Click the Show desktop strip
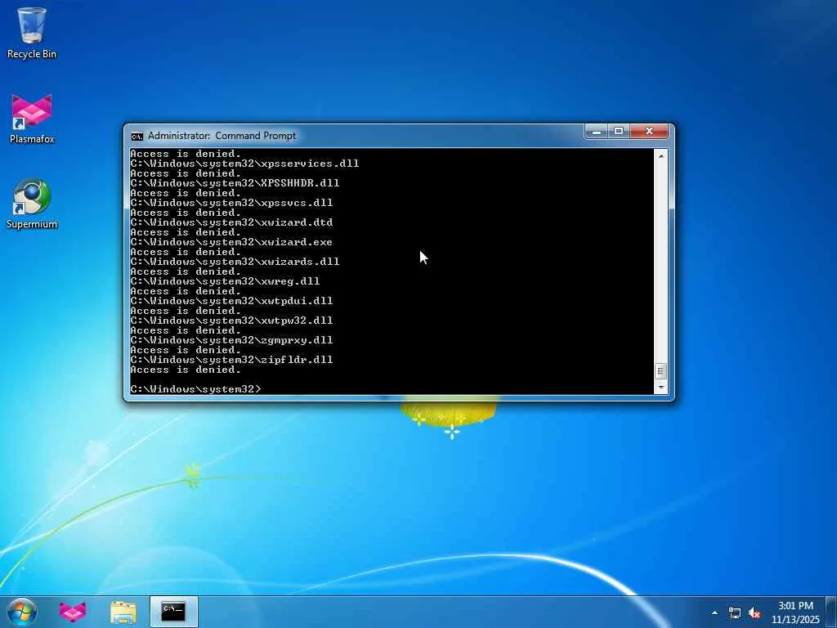This screenshot has height=628, width=837. [x=831, y=612]
